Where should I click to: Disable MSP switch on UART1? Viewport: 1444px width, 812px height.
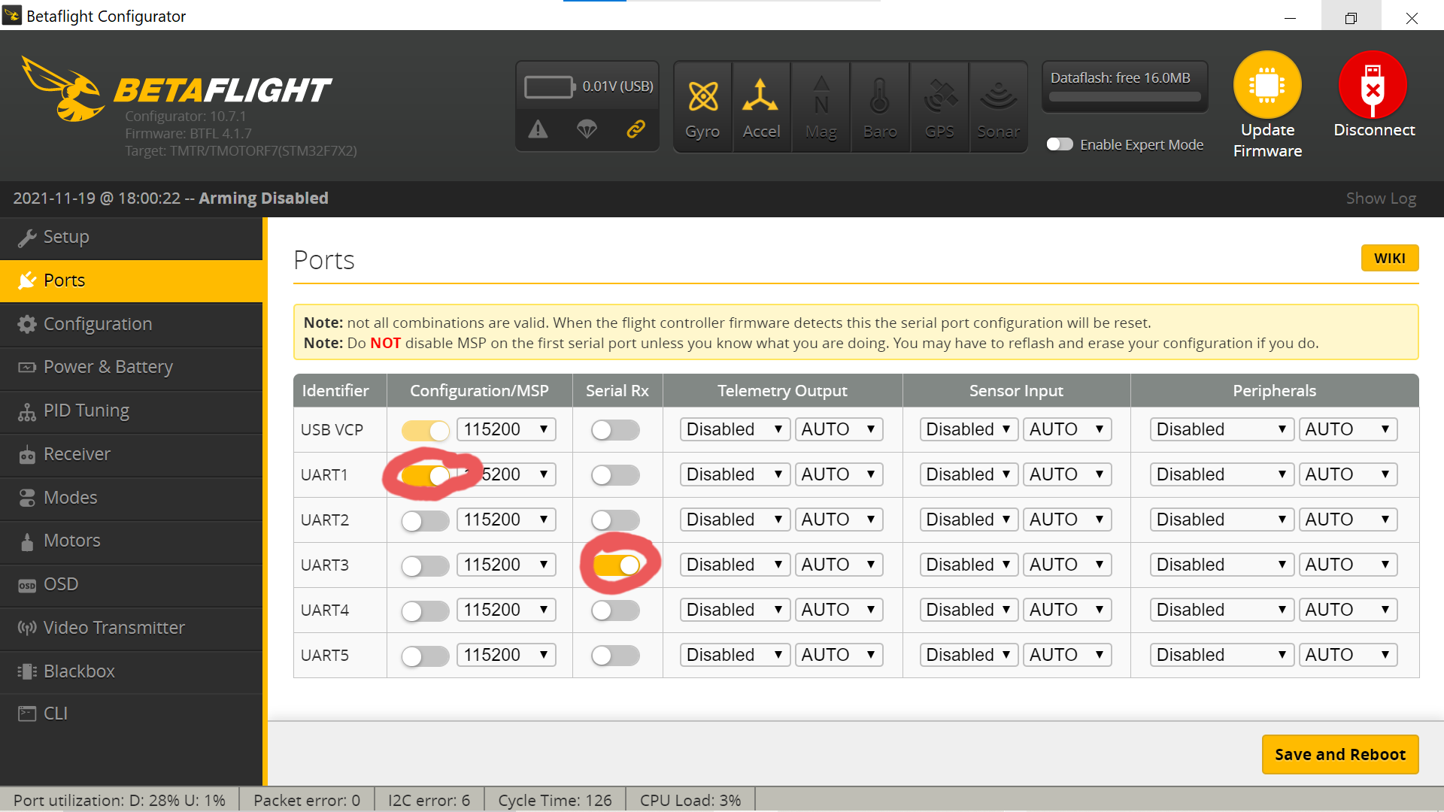tap(425, 475)
